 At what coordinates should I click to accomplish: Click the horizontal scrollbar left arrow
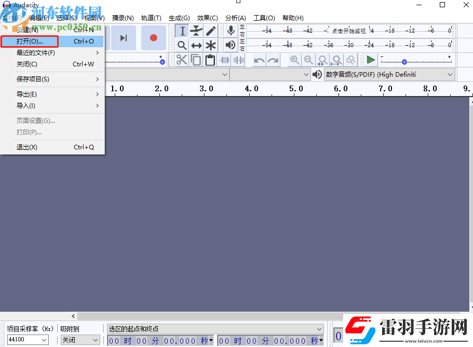(x=73, y=316)
